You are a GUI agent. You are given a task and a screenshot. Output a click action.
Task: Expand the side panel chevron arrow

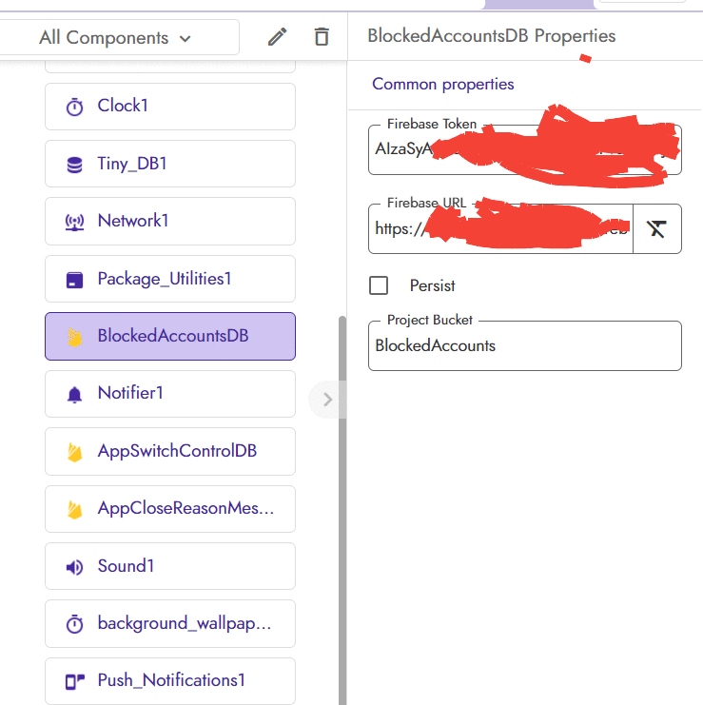pyautogui.click(x=327, y=400)
